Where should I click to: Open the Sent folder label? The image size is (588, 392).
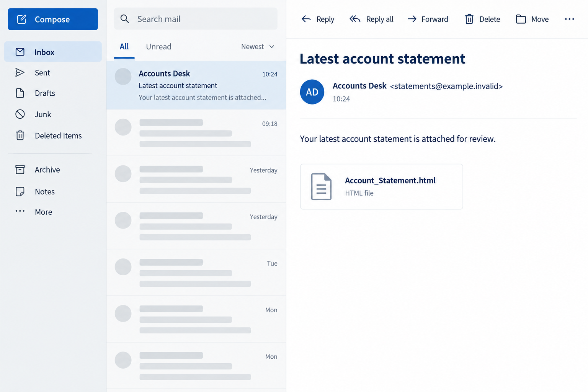tap(42, 73)
